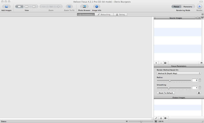Click the Zoom out minus button

click(x=44, y=6)
